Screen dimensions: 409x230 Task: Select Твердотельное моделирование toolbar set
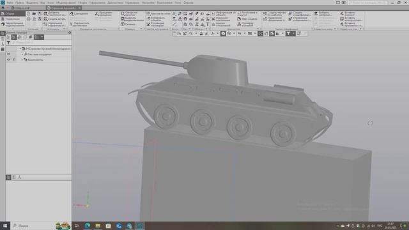13,24
